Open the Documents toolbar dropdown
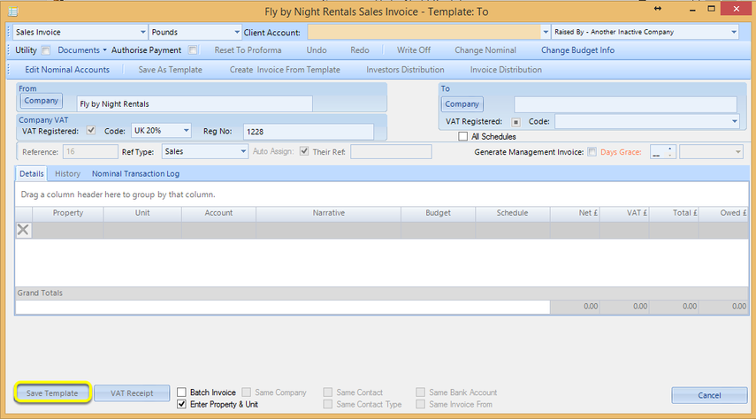 [x=82, y=50]
